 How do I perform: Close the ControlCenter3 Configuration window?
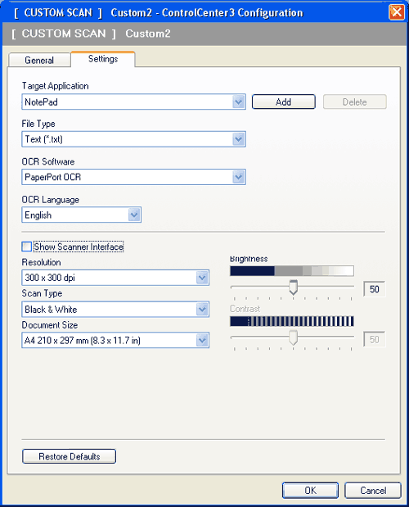tap(397, 12)
